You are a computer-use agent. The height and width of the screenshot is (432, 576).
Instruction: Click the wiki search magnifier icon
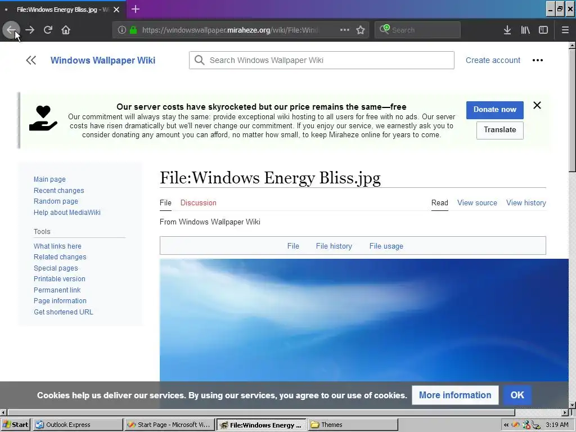[x=200, y=60]
